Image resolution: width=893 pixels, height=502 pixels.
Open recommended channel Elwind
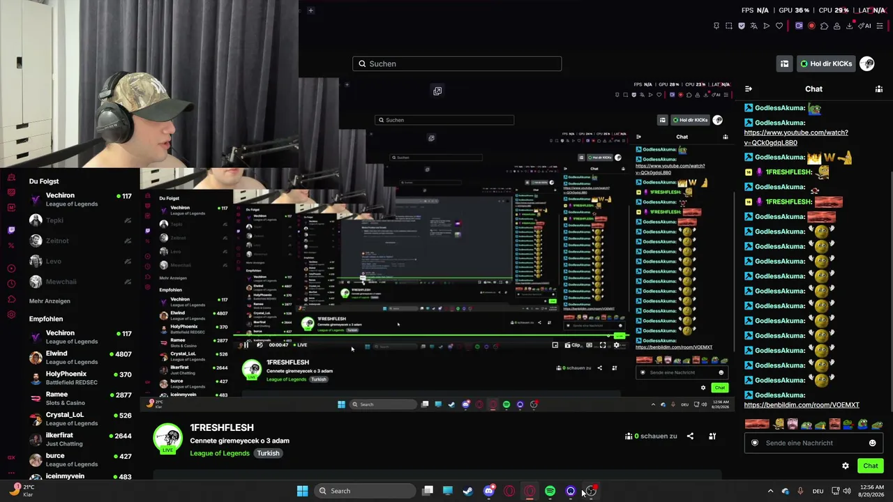click(x=80, y=358)
